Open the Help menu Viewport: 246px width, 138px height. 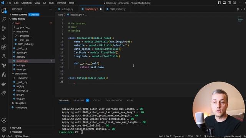71,3
